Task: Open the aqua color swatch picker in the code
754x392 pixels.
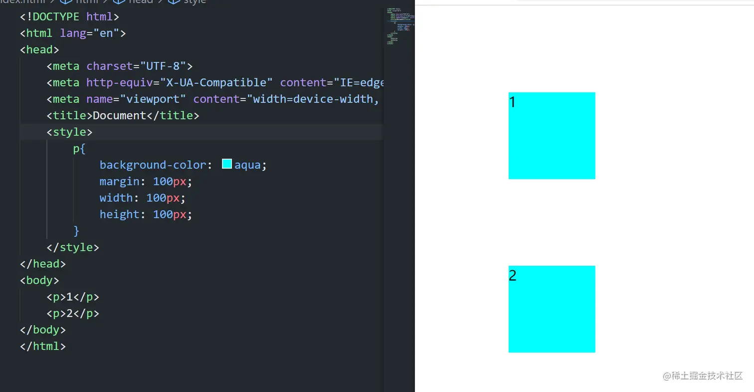Action: point(227,164)
